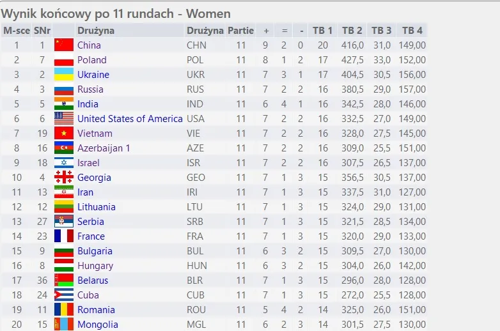The image size is (500, 331).
Task: Click the Israel flag icon
Action: coord(64,163)
